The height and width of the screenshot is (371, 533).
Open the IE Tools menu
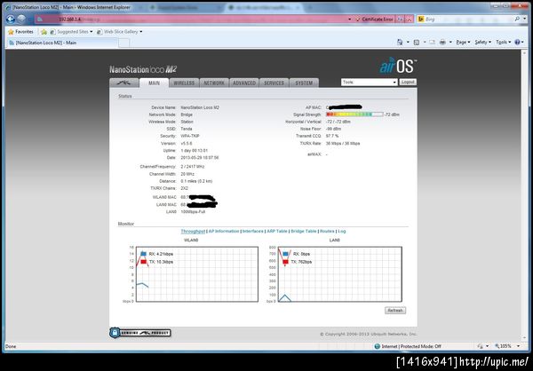coord(504,42)
